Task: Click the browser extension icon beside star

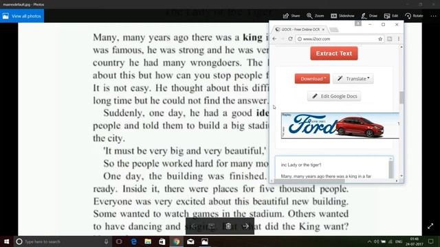Action: [x=390, y=39]
